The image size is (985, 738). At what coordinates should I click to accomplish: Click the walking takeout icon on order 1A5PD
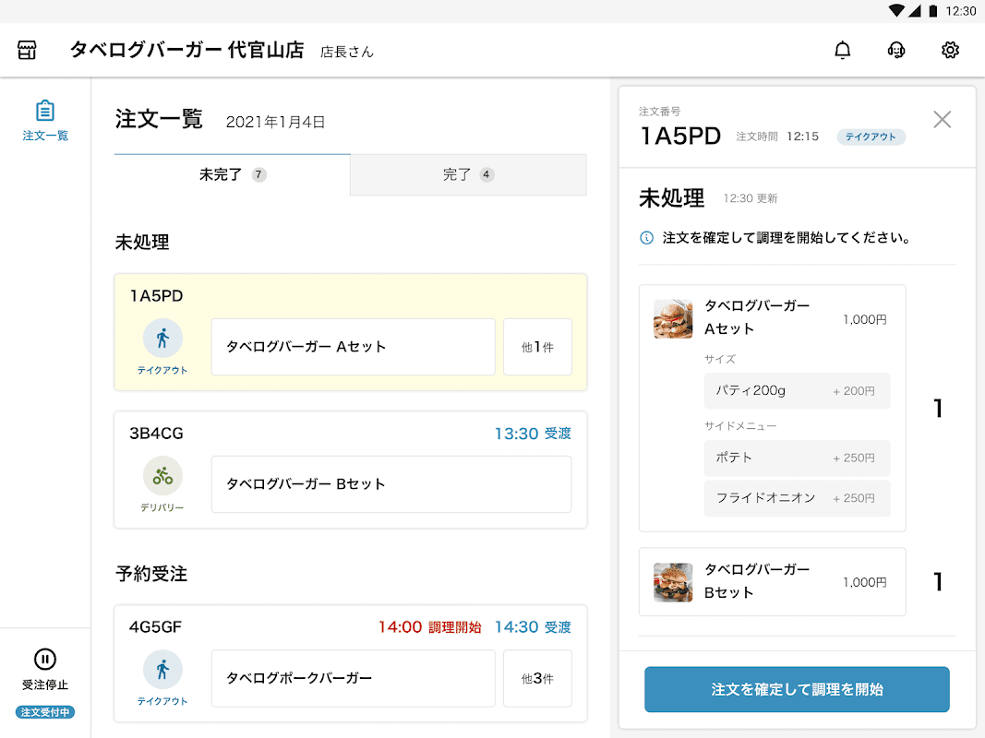click(x=162, y=339)
